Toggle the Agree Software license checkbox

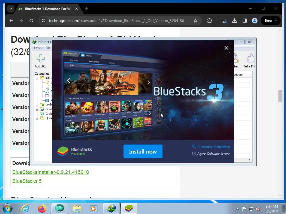pos(194,154)
